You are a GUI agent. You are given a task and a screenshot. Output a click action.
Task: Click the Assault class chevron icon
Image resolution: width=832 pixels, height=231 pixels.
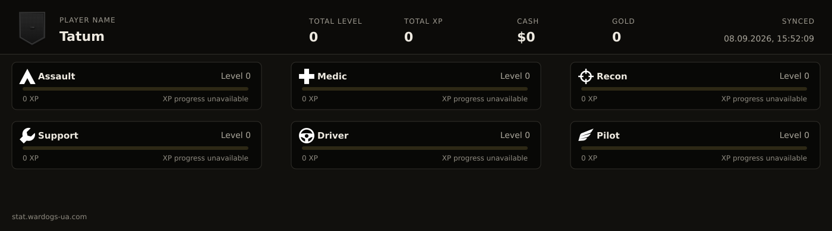(x=27, y=76)
